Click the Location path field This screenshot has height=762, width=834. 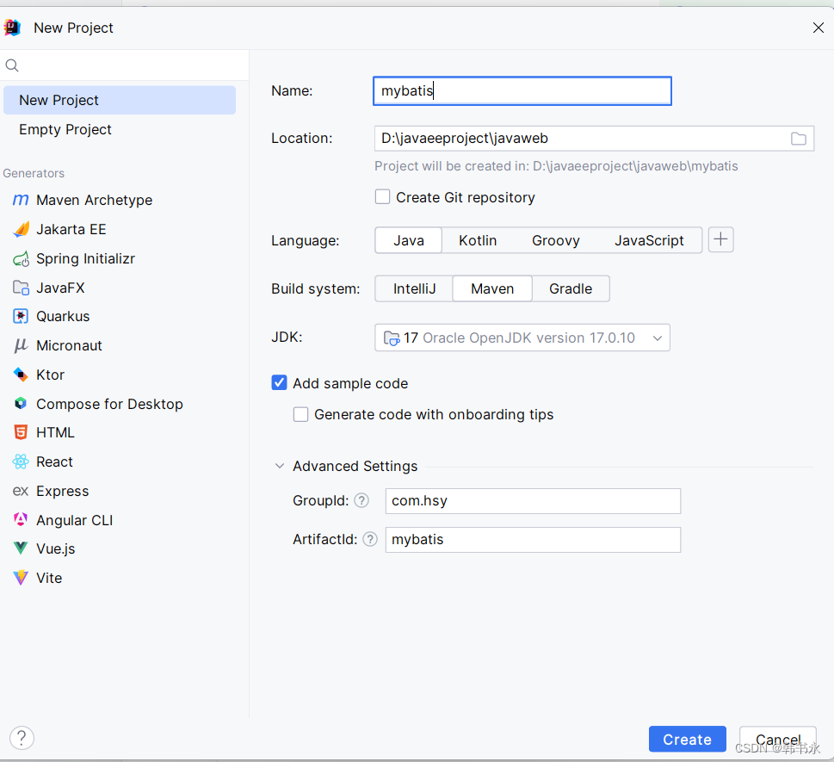click(x=594, y=139)
